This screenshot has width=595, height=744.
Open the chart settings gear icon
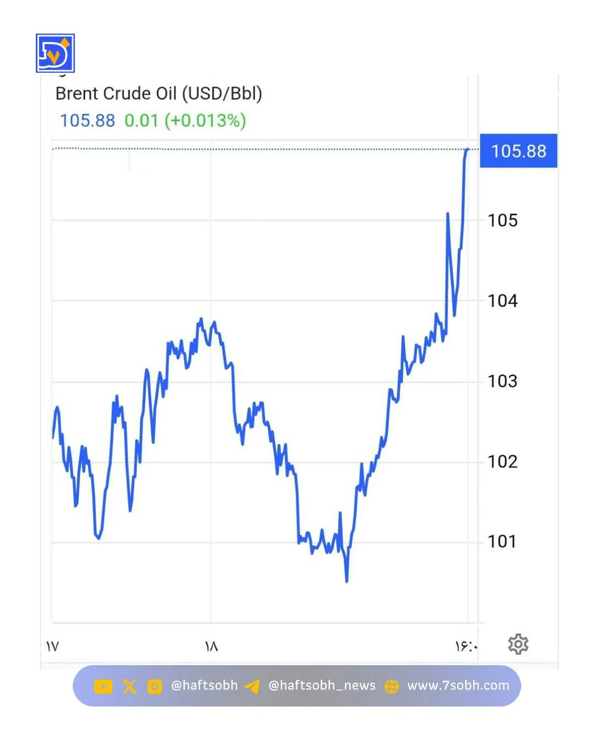coord(518,644)
